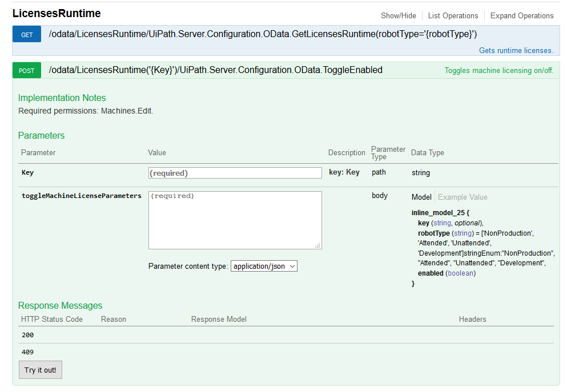Click the 200 status code row
The width and height of the screenshot is (567, 392).
286,335
